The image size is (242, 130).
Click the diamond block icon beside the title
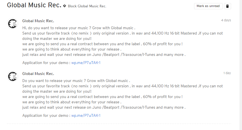[64, 6]
